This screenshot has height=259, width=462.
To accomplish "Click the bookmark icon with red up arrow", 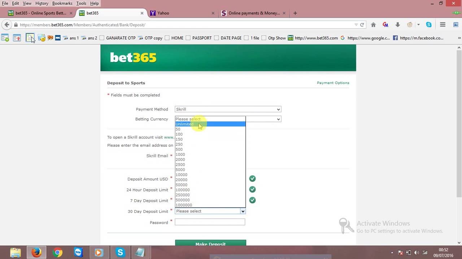I will (17, 38).
